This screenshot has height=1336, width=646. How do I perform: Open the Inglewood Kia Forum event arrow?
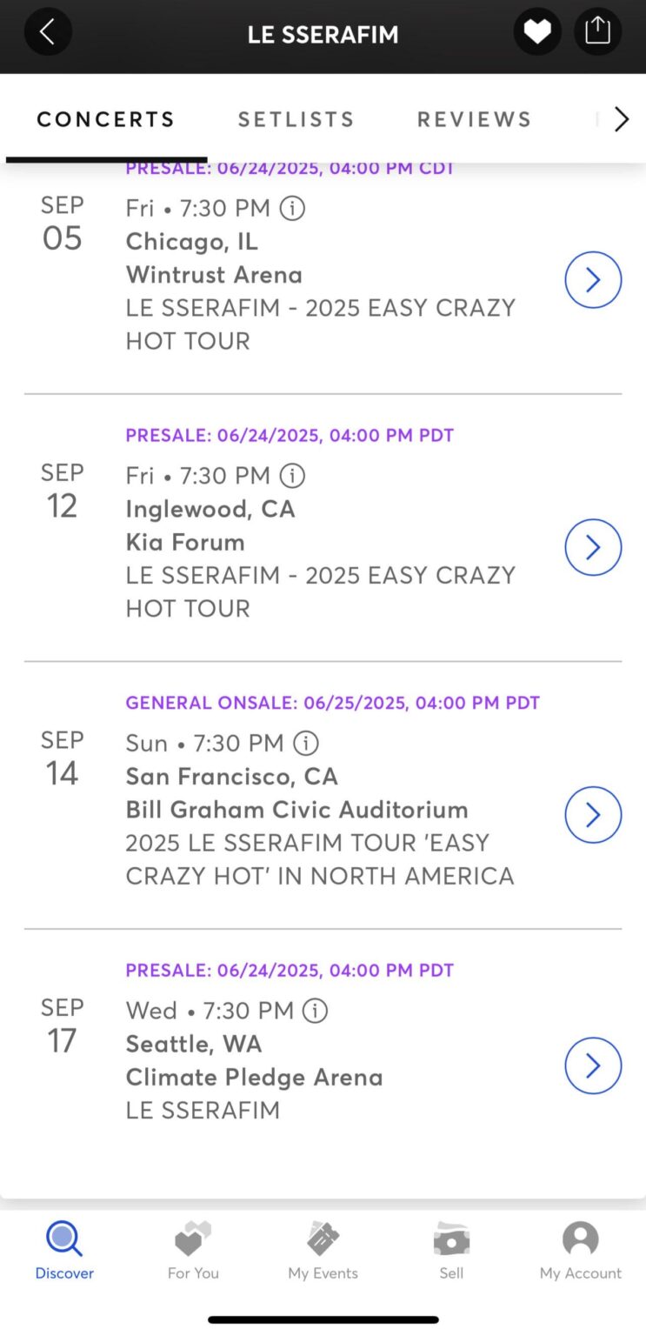pyautogui.click(x=593, y=547)
